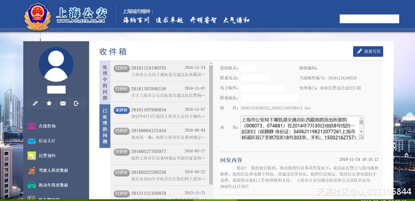415x201 pixels.
Task: Open mail 20161107848158
Action: (x=160, y=92)
